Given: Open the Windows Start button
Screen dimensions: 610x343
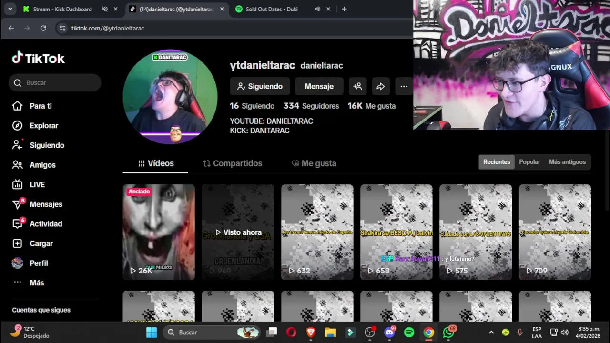Looking at the screenshot, I should pyautogui.click(x=152, y=332).
